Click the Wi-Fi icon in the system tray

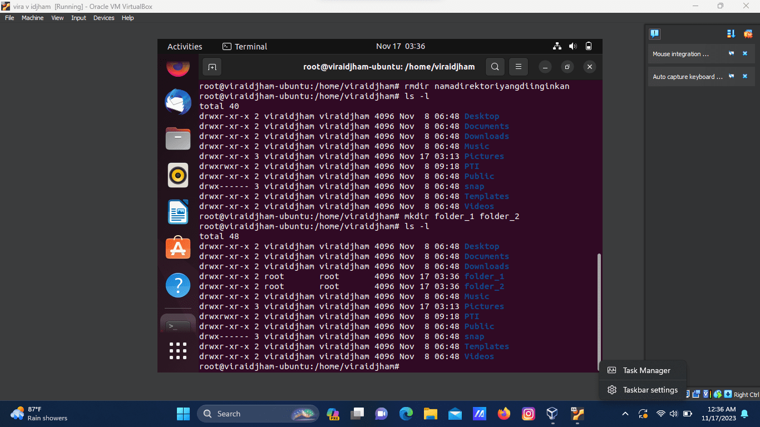[x=661, y=414]
